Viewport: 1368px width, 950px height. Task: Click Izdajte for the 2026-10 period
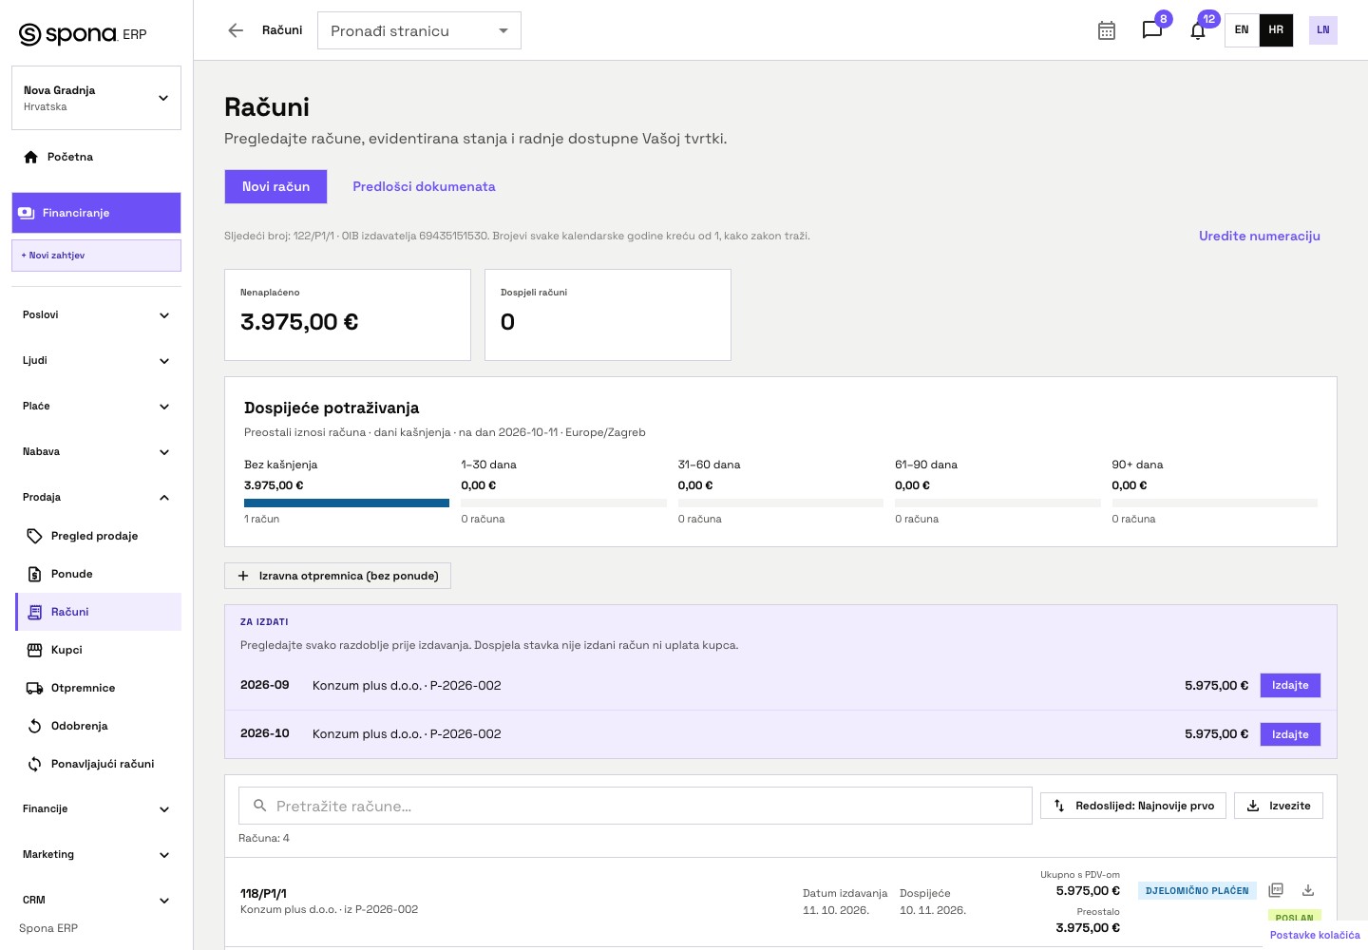tap(1290, 734)
